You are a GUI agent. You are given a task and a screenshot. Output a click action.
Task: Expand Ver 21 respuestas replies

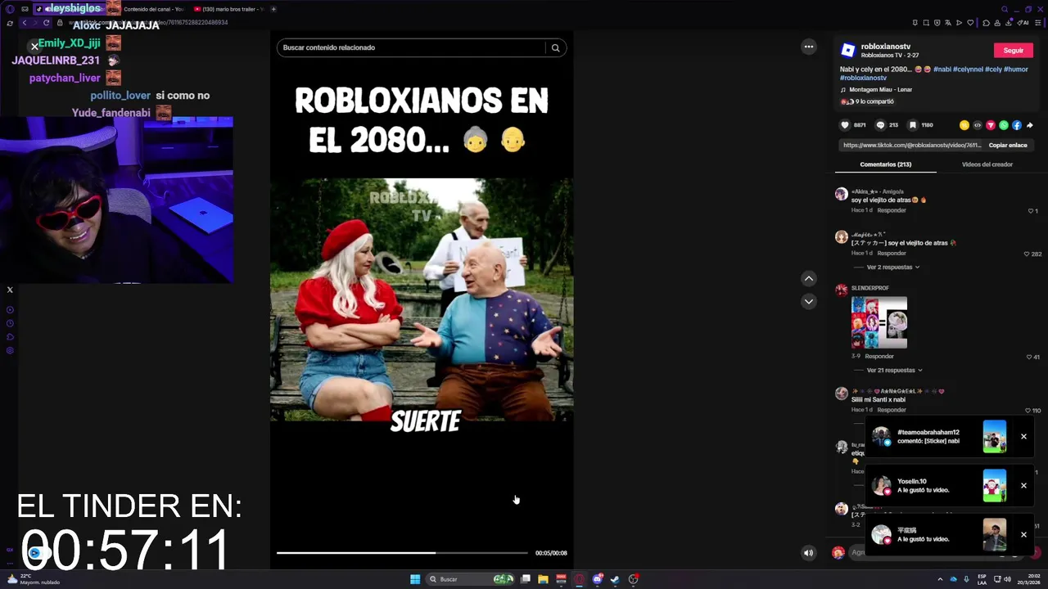tap(895, 371)
